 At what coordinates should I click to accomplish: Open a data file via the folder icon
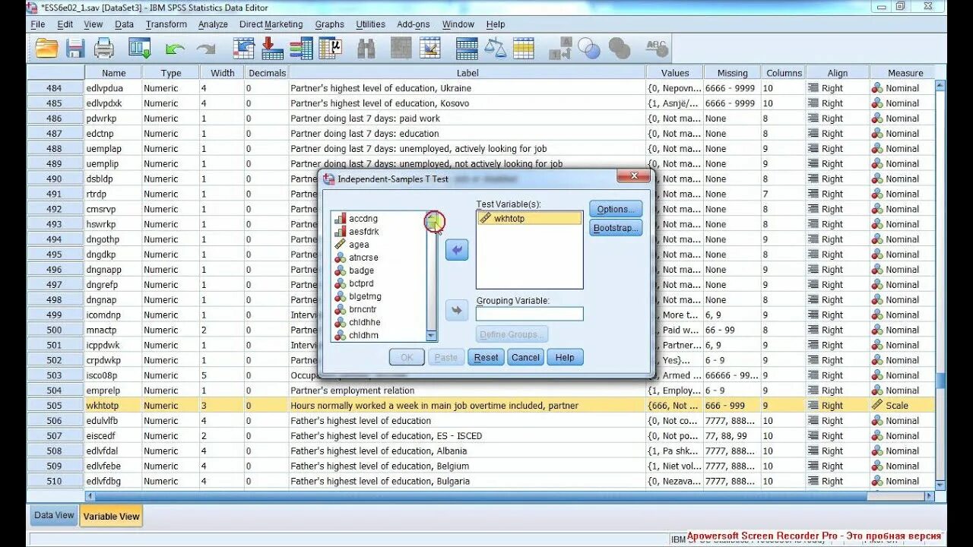(46, 49)
